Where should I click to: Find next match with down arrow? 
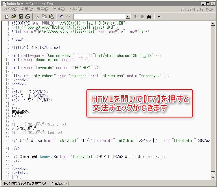142,16
